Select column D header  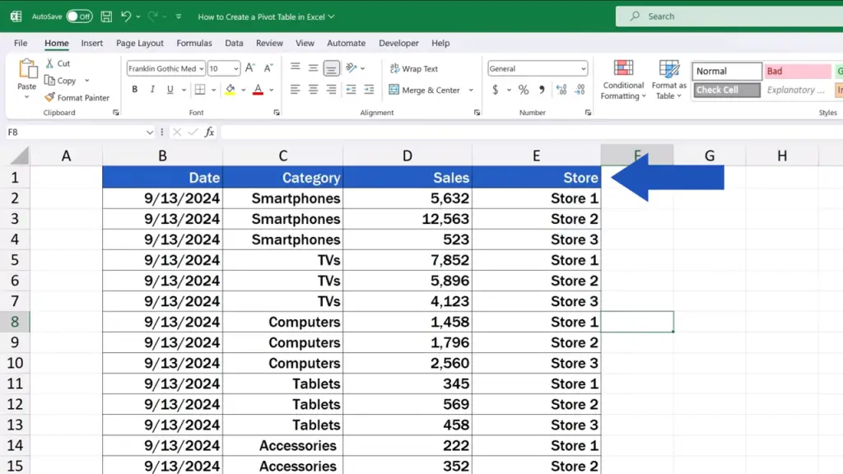408,156
